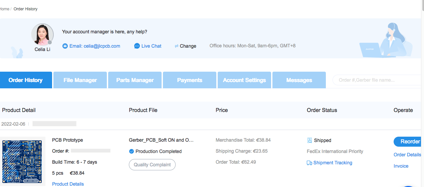This screenshot has height=187, width=424.
Task: Click the Shipping Charge €23.65 text
Action: tap(241, 151)
